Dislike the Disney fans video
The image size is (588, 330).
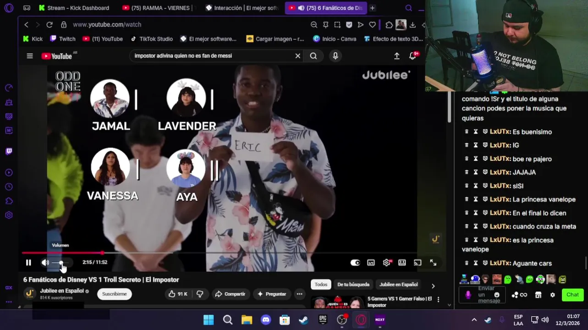(200, 294)
